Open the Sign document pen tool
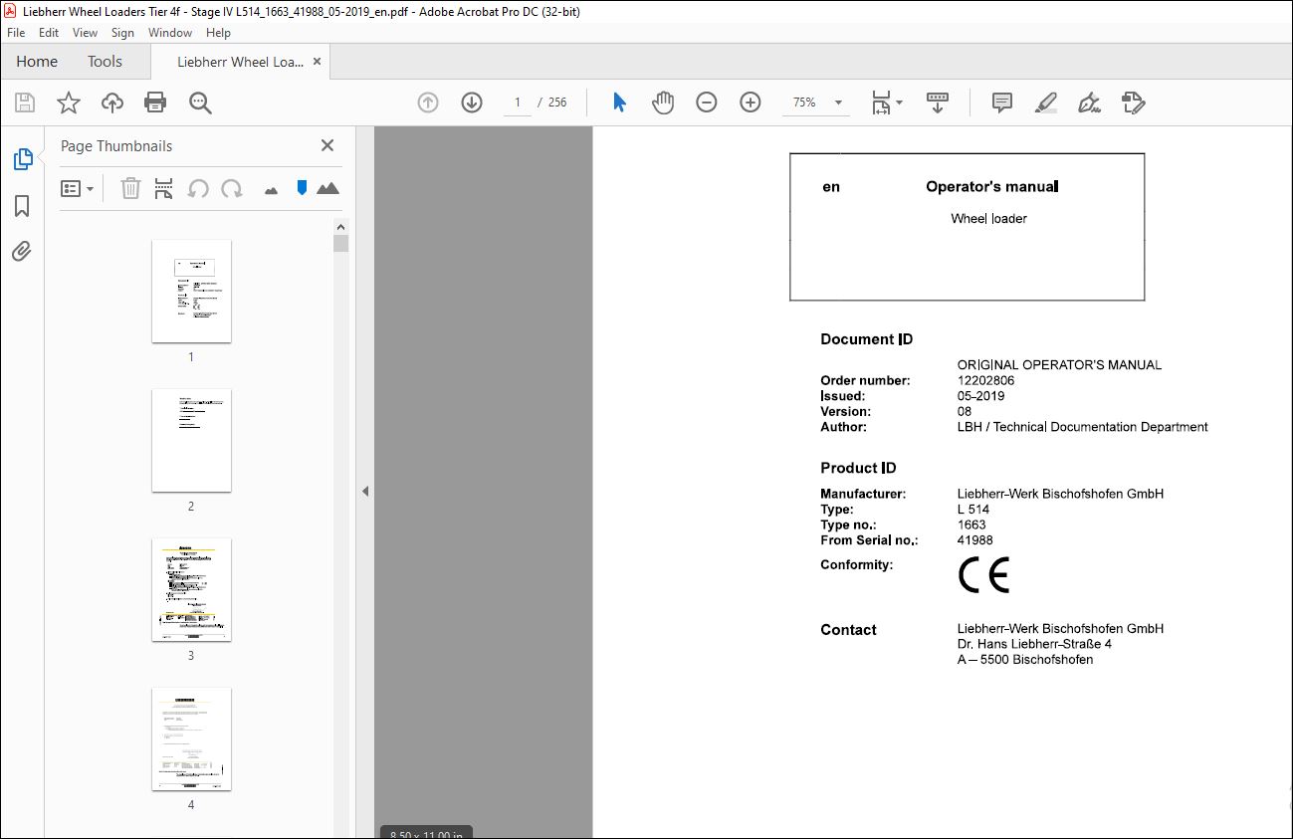 (1090, 103)
